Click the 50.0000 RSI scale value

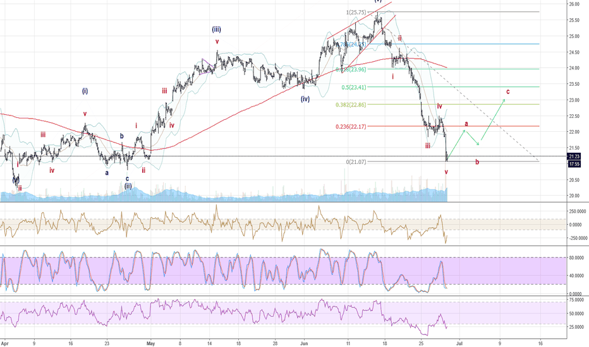(576, 314)
